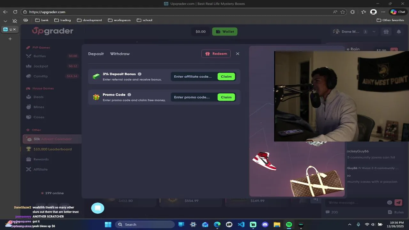Open the development favorites folder
409x230 pixels.
(x=89, y=20)
